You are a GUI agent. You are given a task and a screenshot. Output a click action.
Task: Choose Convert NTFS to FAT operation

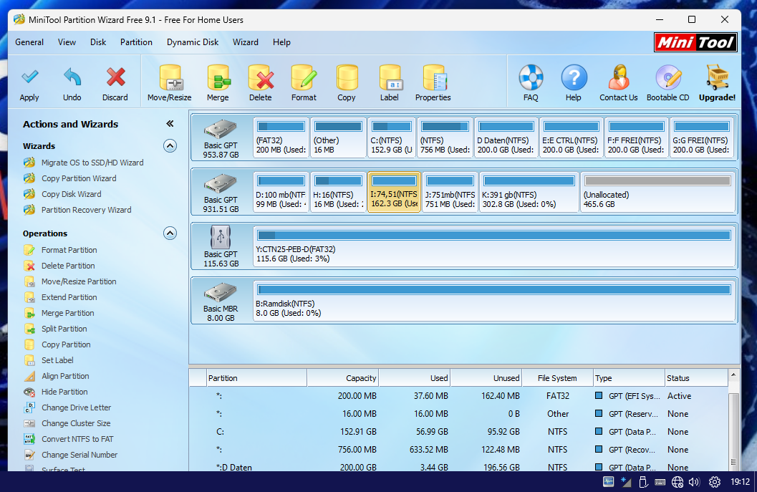pos(77,440)
